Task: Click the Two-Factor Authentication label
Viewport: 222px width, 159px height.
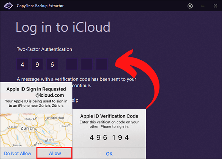Action: (44, 49)
